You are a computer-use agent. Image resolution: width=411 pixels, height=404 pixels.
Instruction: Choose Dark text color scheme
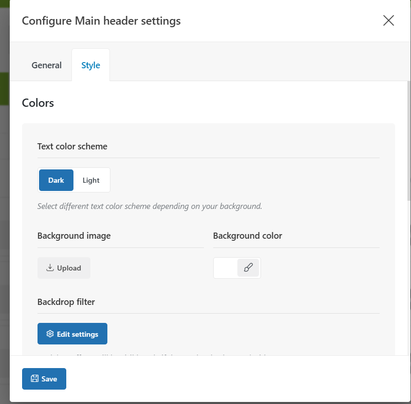coord(56,180)
